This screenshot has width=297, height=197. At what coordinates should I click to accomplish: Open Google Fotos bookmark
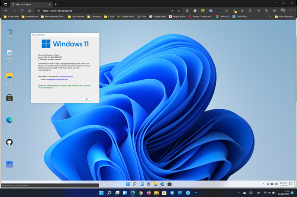126,16
